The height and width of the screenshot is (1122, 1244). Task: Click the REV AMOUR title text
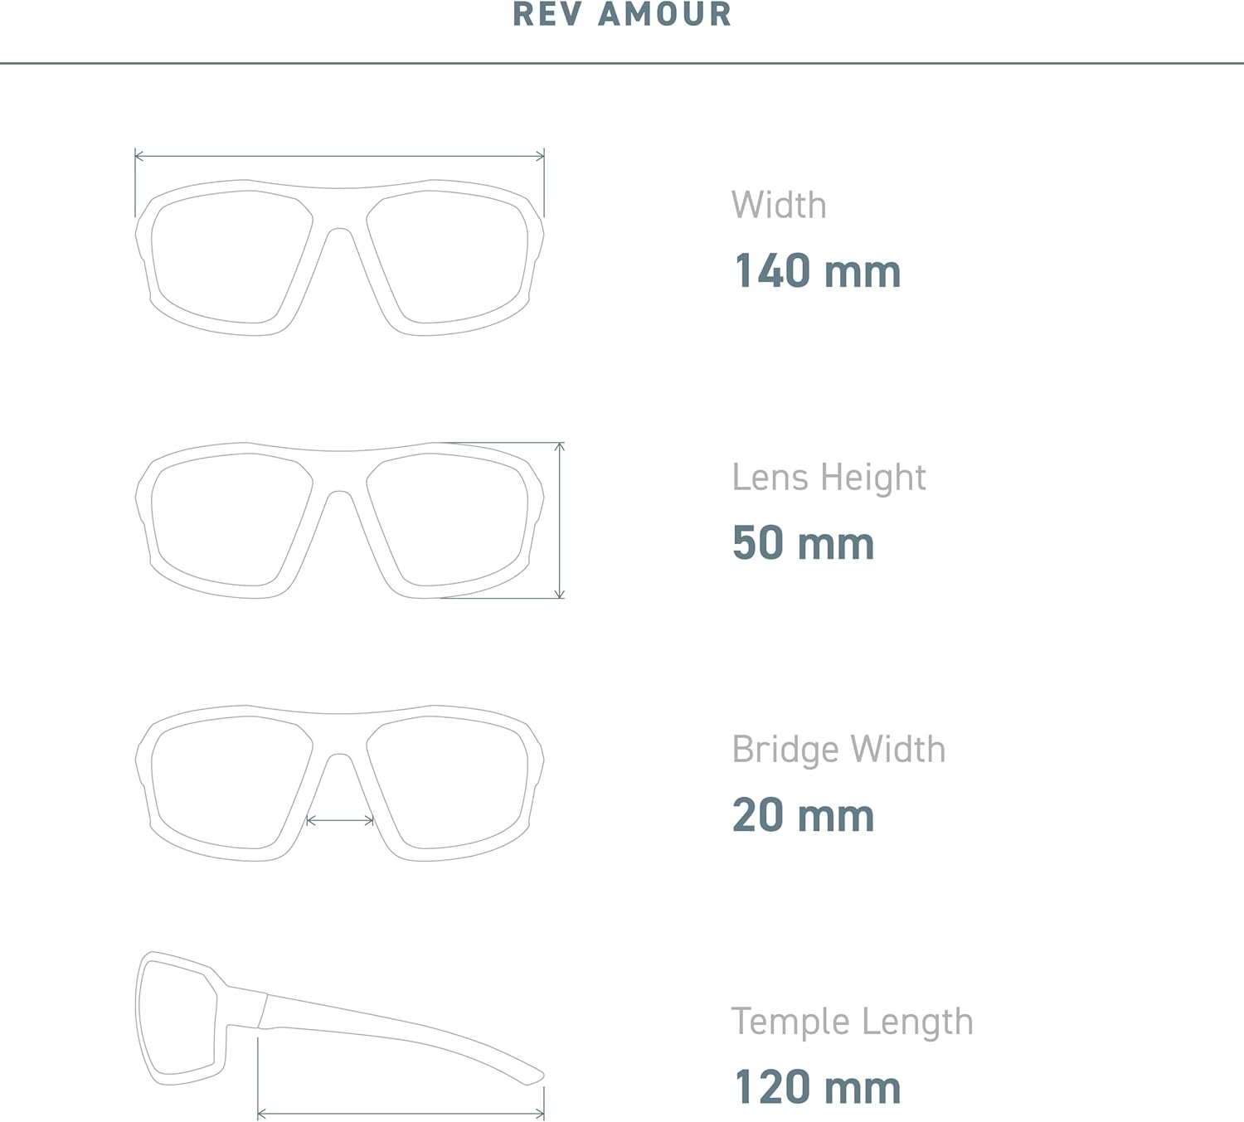[x=622, y=15]
